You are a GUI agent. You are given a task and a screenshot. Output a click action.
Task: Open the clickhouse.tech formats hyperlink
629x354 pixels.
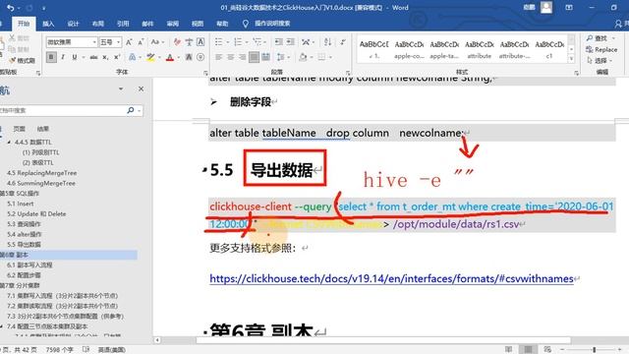coord(391,278)
